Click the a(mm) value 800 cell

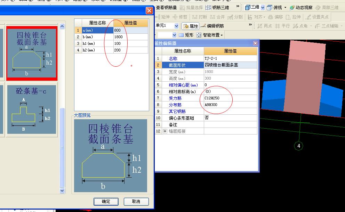pos(131,30)
